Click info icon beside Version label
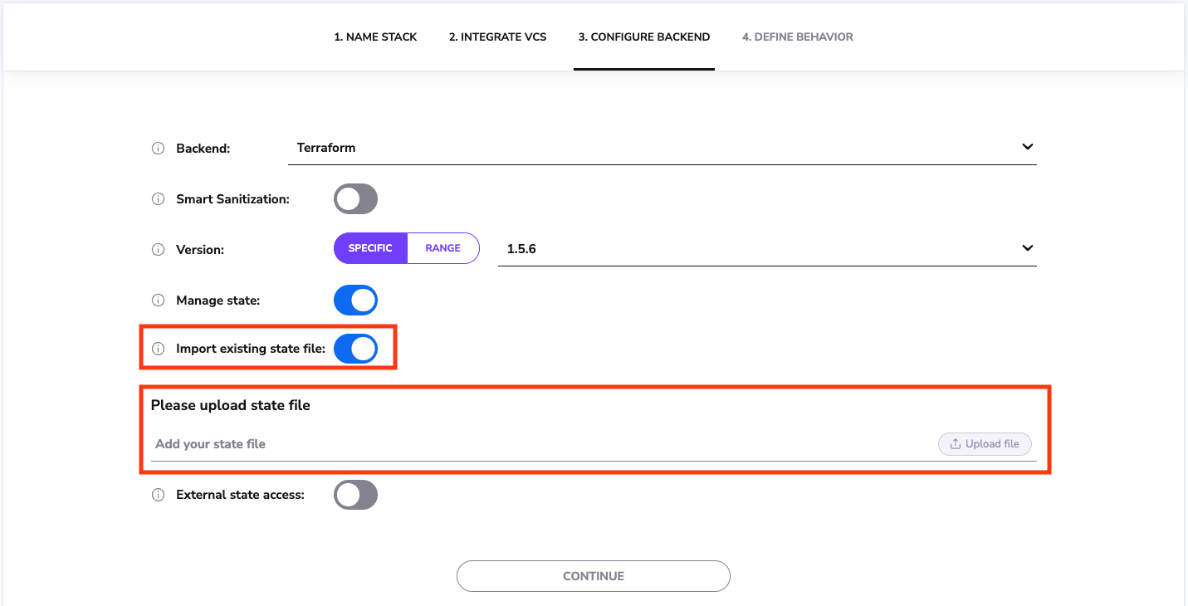Image resolution: width=1188 pixels, height=606 pixels. click(158, 249)
